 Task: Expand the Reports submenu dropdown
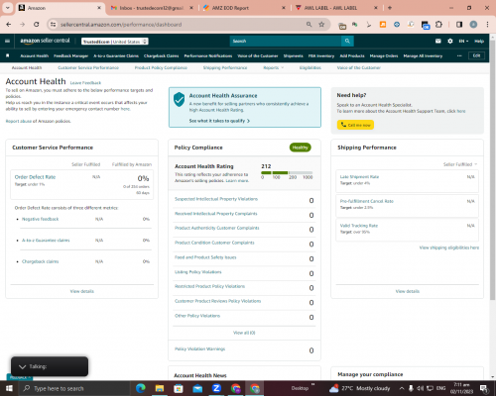point(274,67)
